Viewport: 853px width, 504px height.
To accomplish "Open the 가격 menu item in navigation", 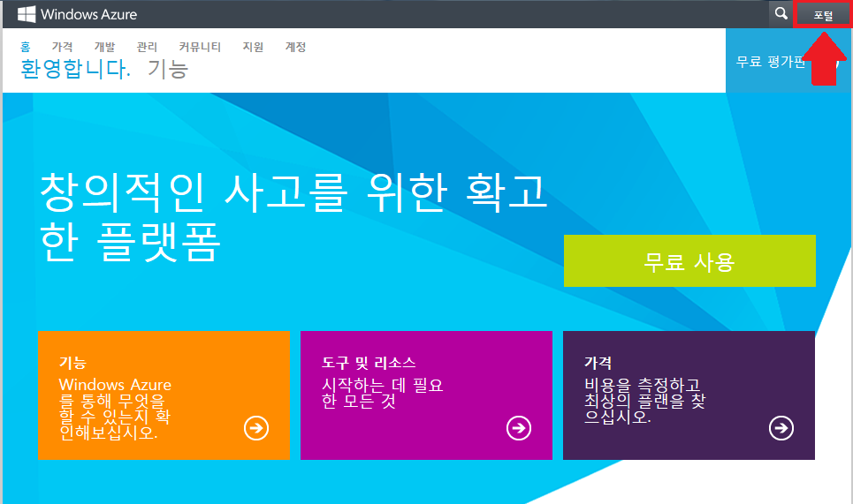I will [63, 48].
